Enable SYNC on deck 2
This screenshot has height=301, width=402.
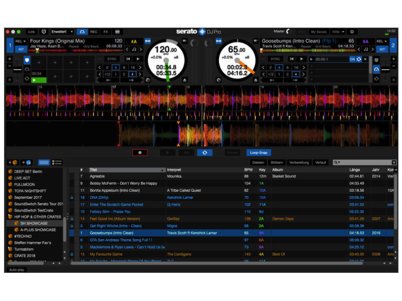pyautogui.click(x=275, y=59)
